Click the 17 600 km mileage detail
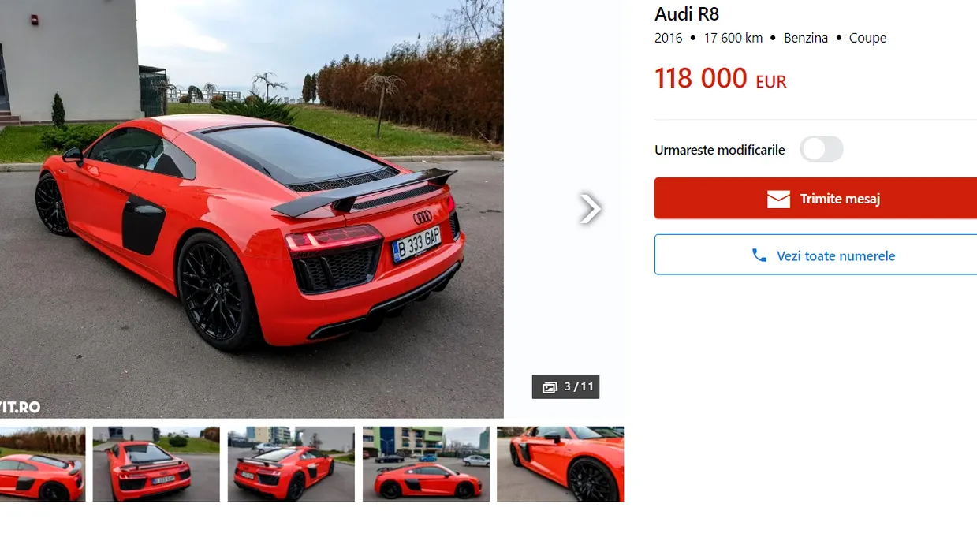The image size is (977, 552). (733, 38)
